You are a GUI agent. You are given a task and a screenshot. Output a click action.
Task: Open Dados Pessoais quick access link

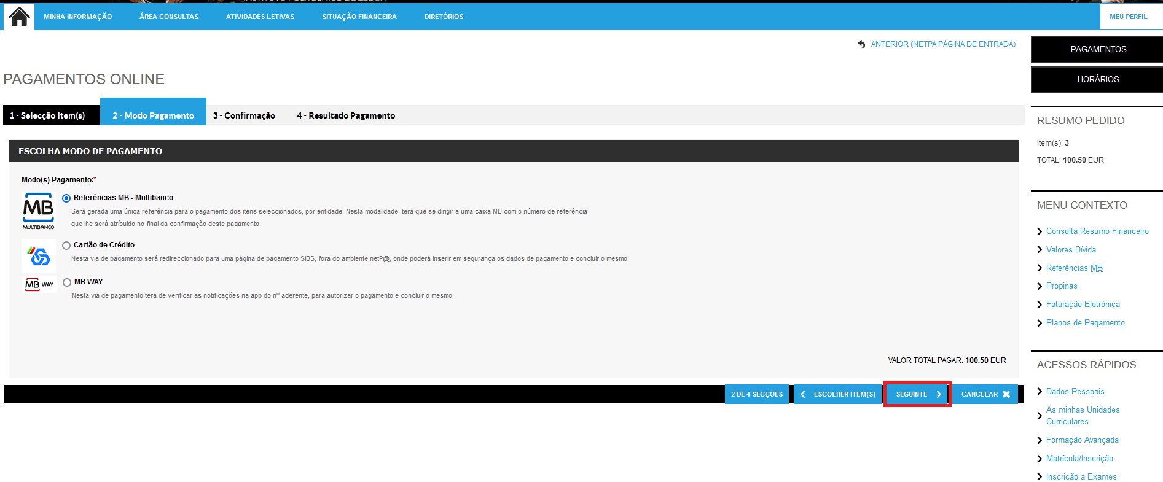pyautogui.click(x=1075, y=392)
